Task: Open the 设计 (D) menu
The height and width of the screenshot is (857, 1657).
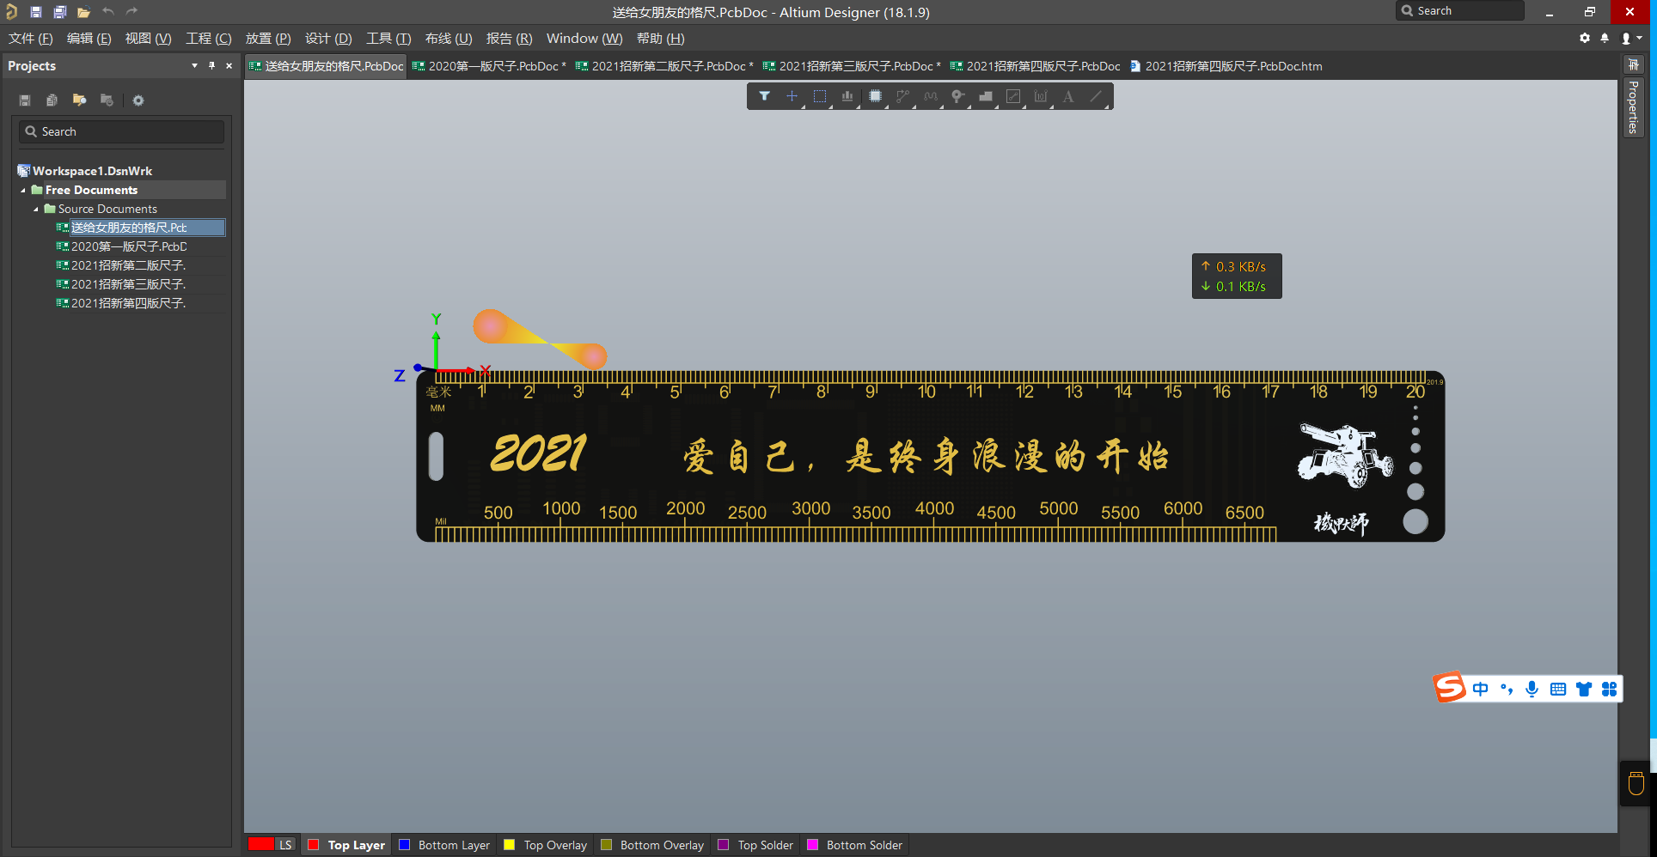Action: 328,39
